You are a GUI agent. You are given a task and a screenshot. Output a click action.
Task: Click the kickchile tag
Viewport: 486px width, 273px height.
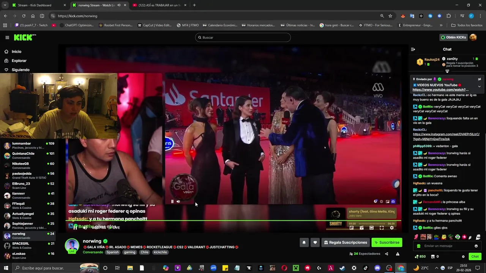pos(160,252)
